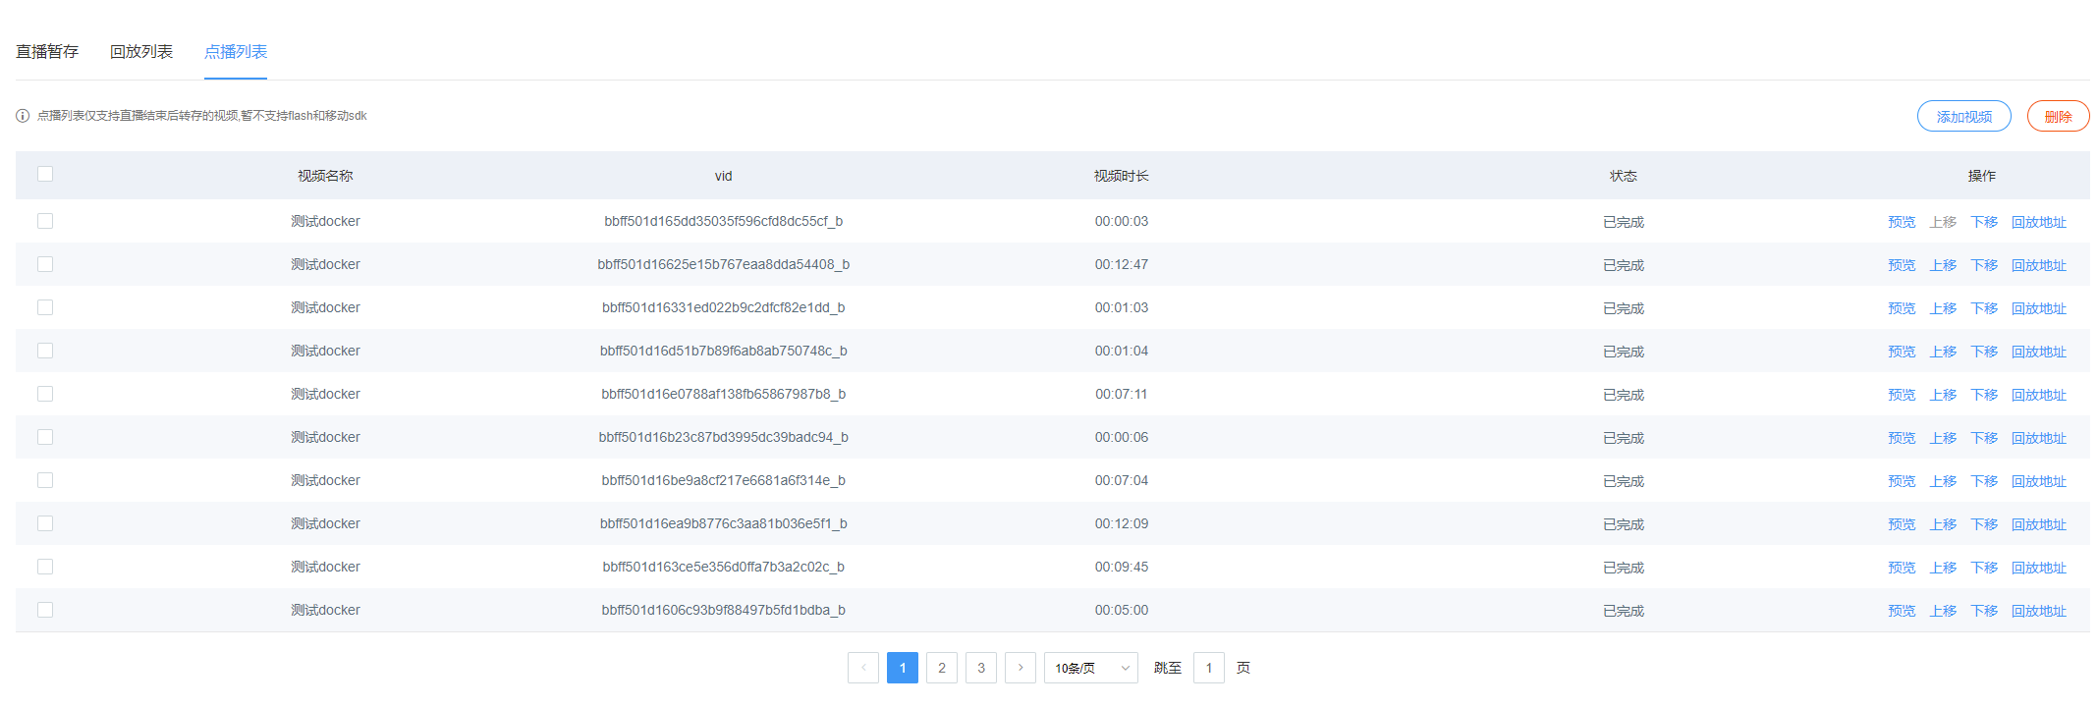Tick the checkbox on the 00:00:06 row
The image size is (2098, 707).
click(45, 437)
